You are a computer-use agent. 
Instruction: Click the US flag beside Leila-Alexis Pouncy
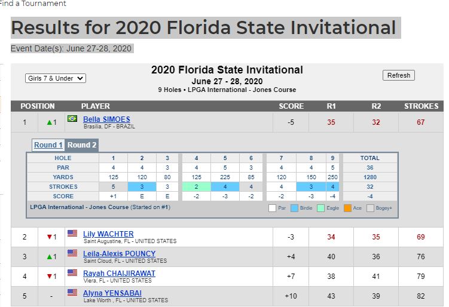tap(72, 253)
